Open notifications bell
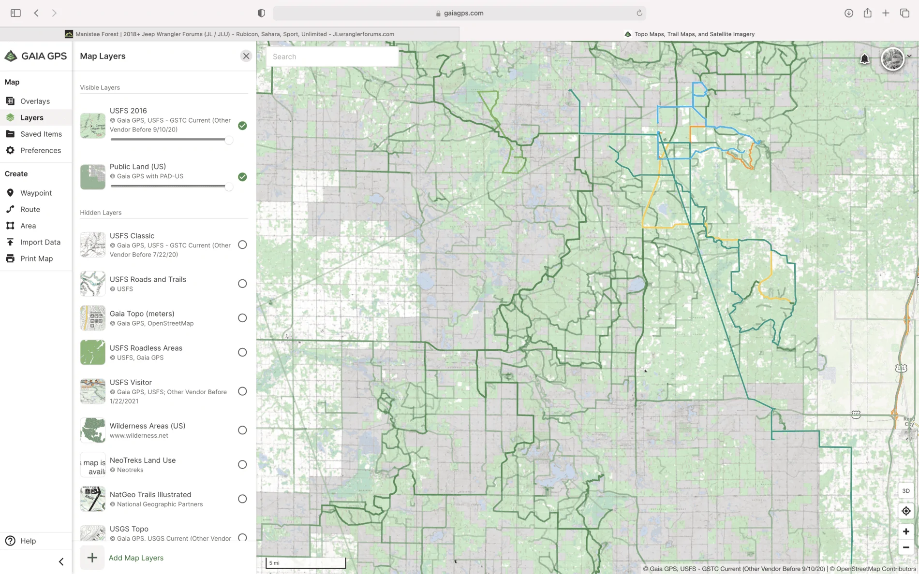This screenshot has height=574, width=919. pos(865,59)
